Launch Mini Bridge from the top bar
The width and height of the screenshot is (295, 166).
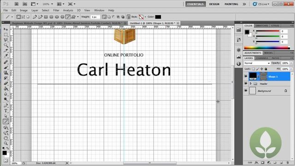tap(25, 4)
